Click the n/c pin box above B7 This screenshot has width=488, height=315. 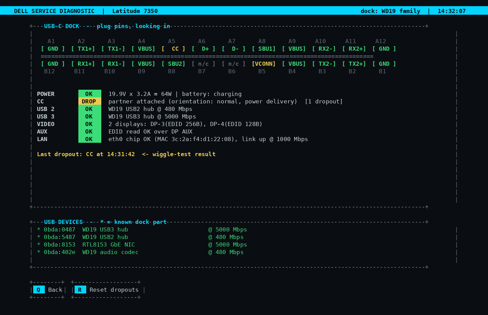204,64
